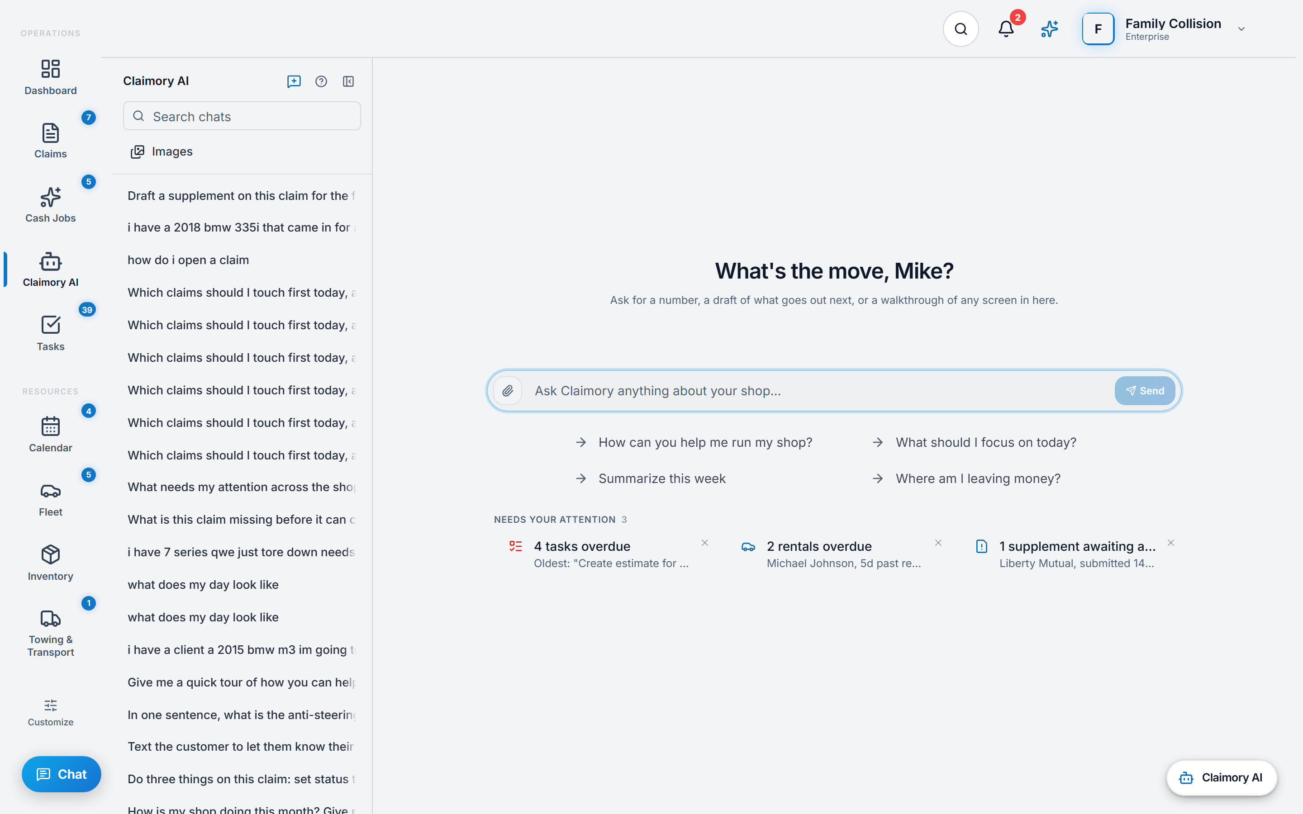This screenshot has height=814, width=1303.
Task: Go to Fleet section
Action: [51, 498]
